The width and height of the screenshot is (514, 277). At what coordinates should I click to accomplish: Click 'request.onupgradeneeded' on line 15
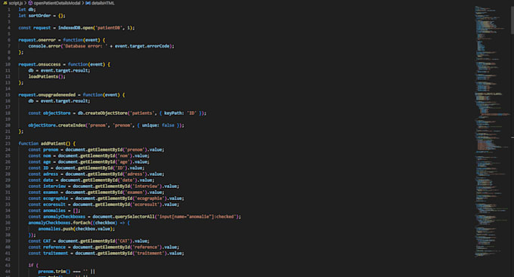pyautogui.click(x=47, y=94)
